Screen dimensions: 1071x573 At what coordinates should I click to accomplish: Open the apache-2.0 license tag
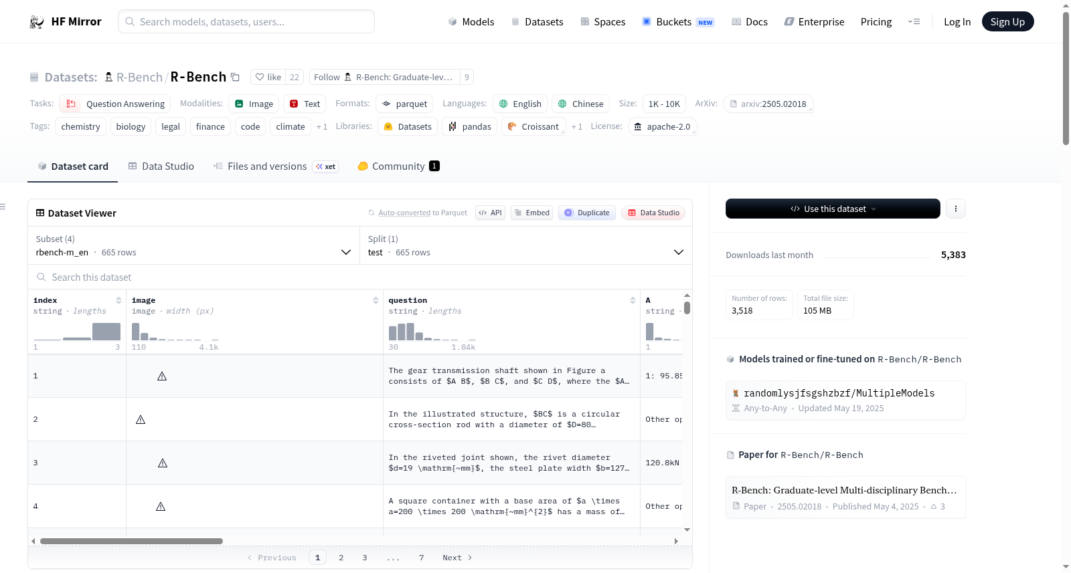[x=662, y=126]
